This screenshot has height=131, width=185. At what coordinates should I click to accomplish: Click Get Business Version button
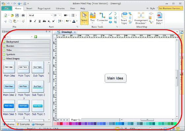tap(170, 8)
